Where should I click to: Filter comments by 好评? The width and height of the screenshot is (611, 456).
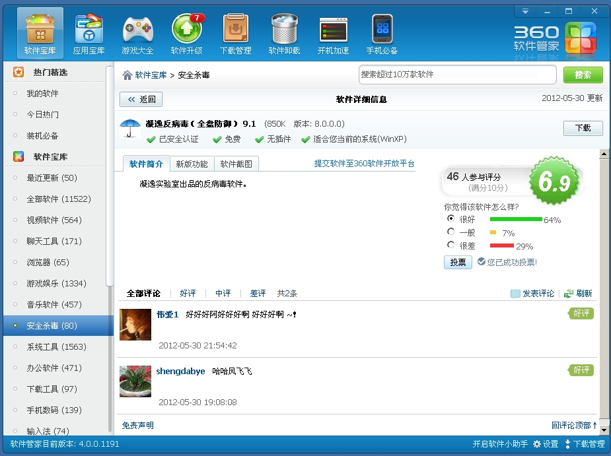[188, 294]
